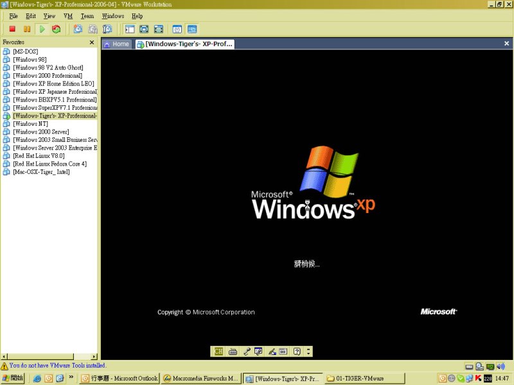Select the Windows-Tiger's XP-Prof tab

pos(184,44)
